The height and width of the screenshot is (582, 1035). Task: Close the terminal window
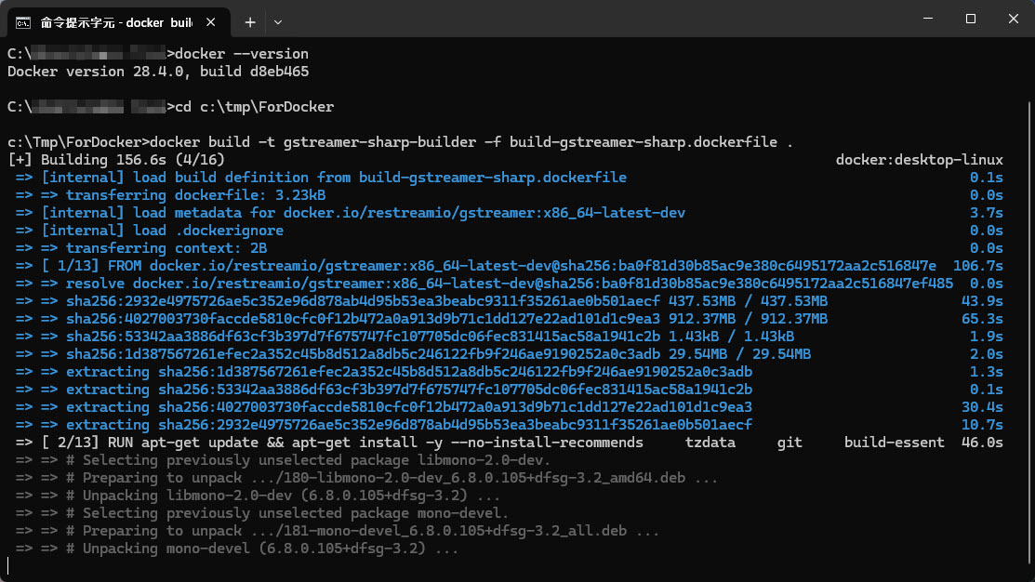click(1013, 19)
